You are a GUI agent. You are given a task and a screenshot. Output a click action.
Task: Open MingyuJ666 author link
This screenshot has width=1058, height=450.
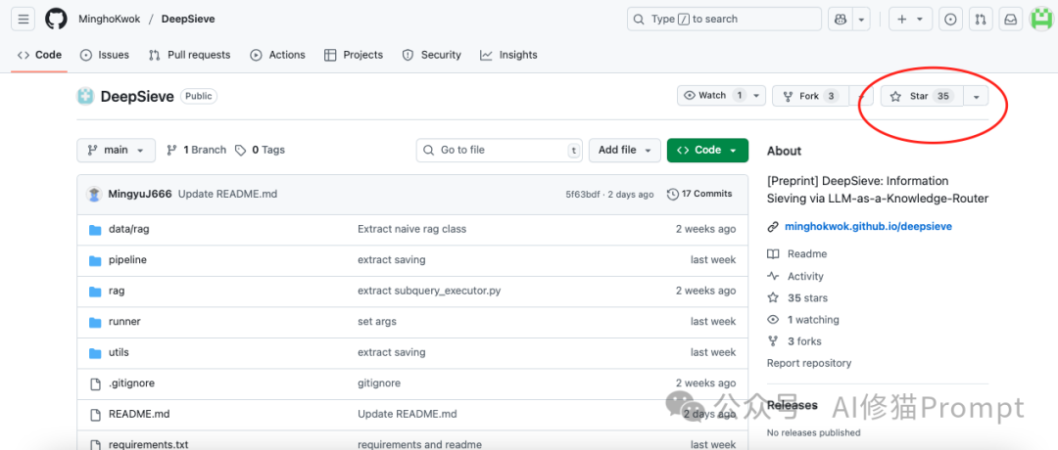pyautogui.click(x=140, y=194)
